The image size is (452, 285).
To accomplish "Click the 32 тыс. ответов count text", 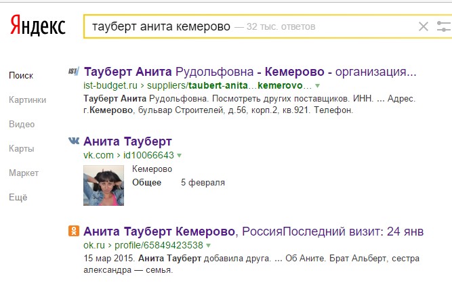I will pos(281,26).
